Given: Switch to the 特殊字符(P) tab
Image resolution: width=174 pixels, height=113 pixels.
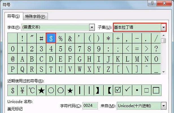Looking at the screenshot, I should click(35, 16).
